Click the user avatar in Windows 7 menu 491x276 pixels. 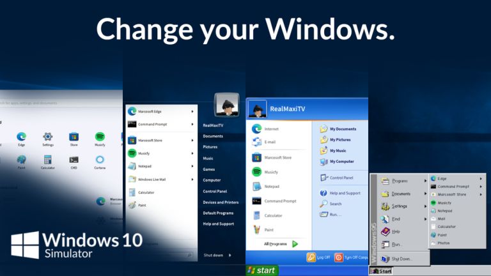(227, 105)
